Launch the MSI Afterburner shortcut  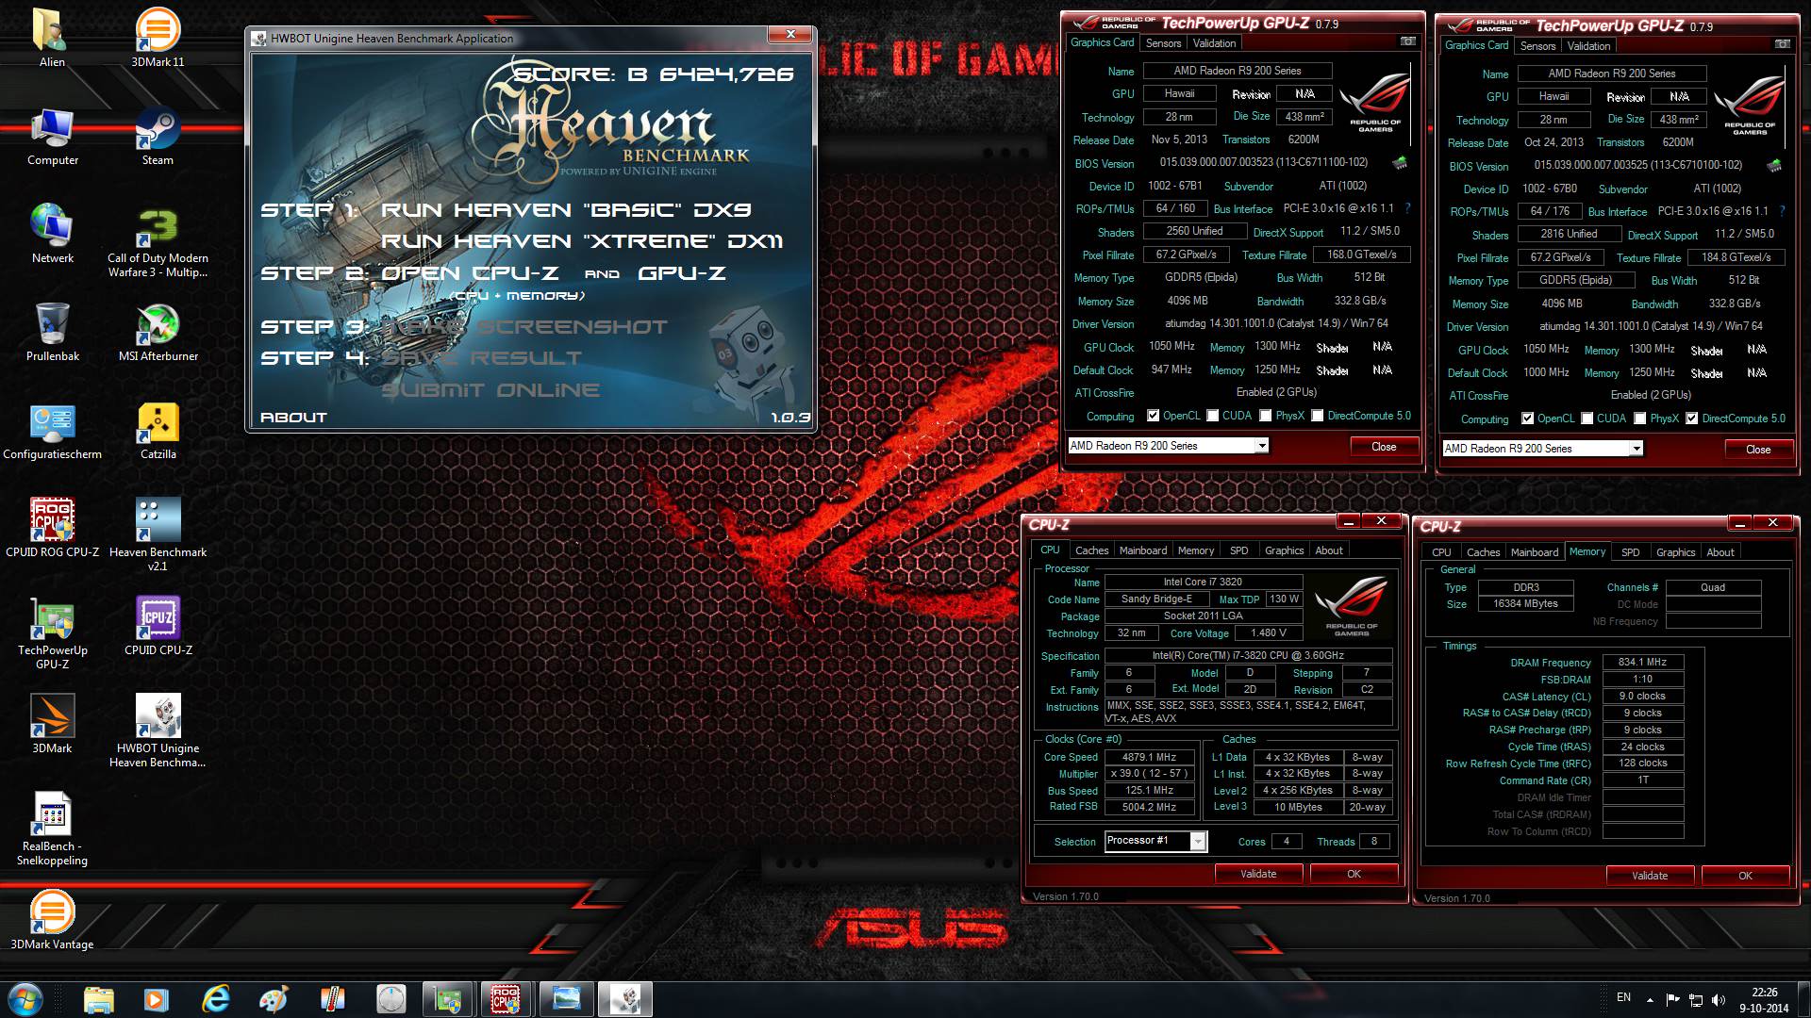point(158,332)
